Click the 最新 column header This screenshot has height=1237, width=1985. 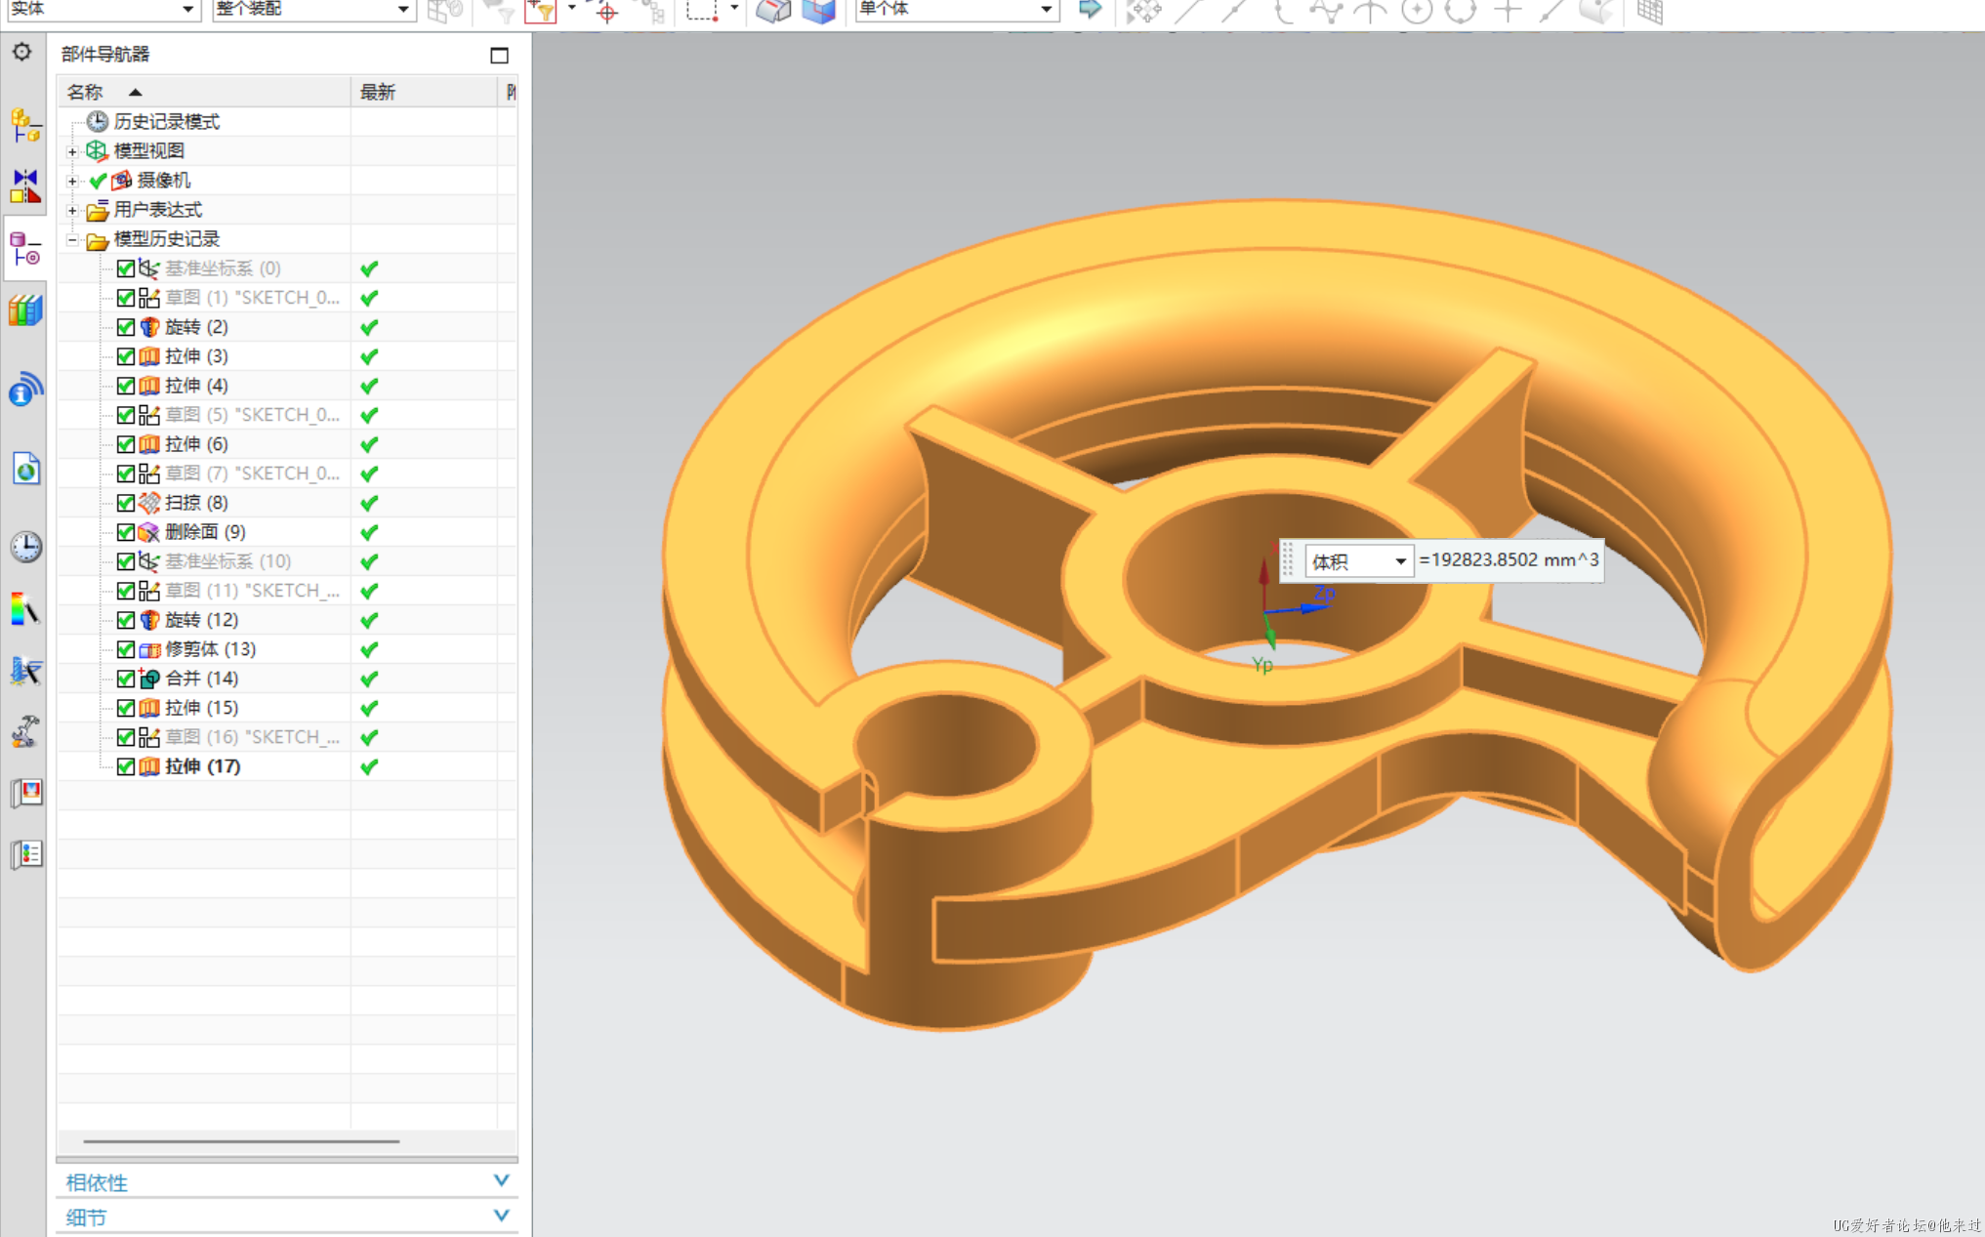tap(424, 92)
